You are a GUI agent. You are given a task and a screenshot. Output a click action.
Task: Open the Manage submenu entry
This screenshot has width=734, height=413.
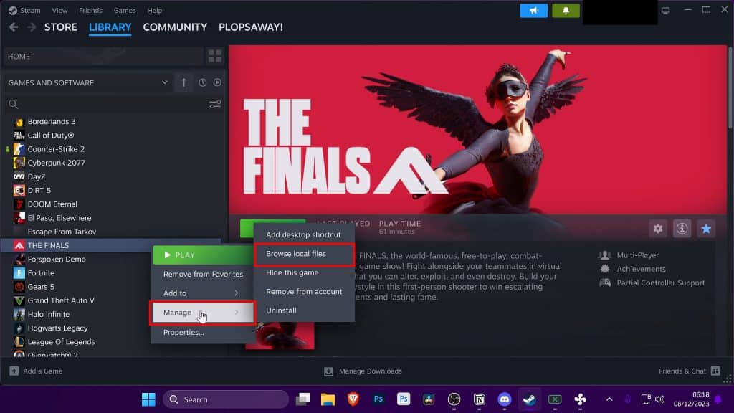coord(203,313)
